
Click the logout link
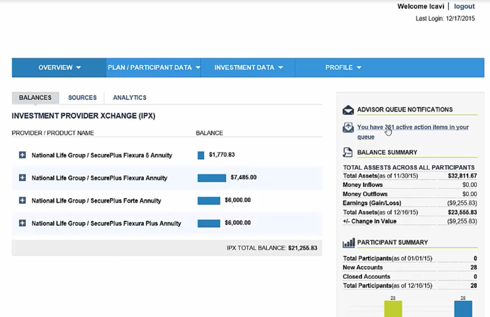464,7
